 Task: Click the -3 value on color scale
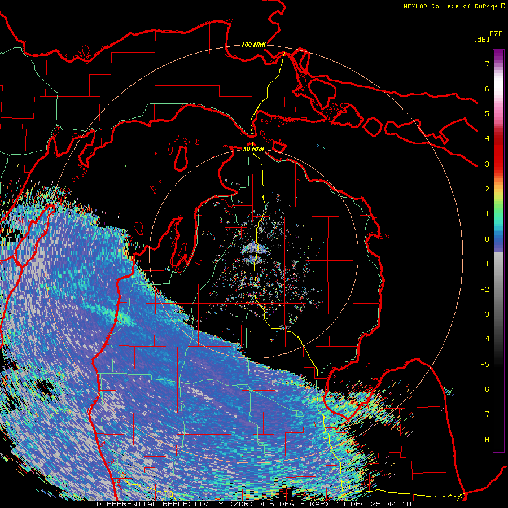point(485,314)
